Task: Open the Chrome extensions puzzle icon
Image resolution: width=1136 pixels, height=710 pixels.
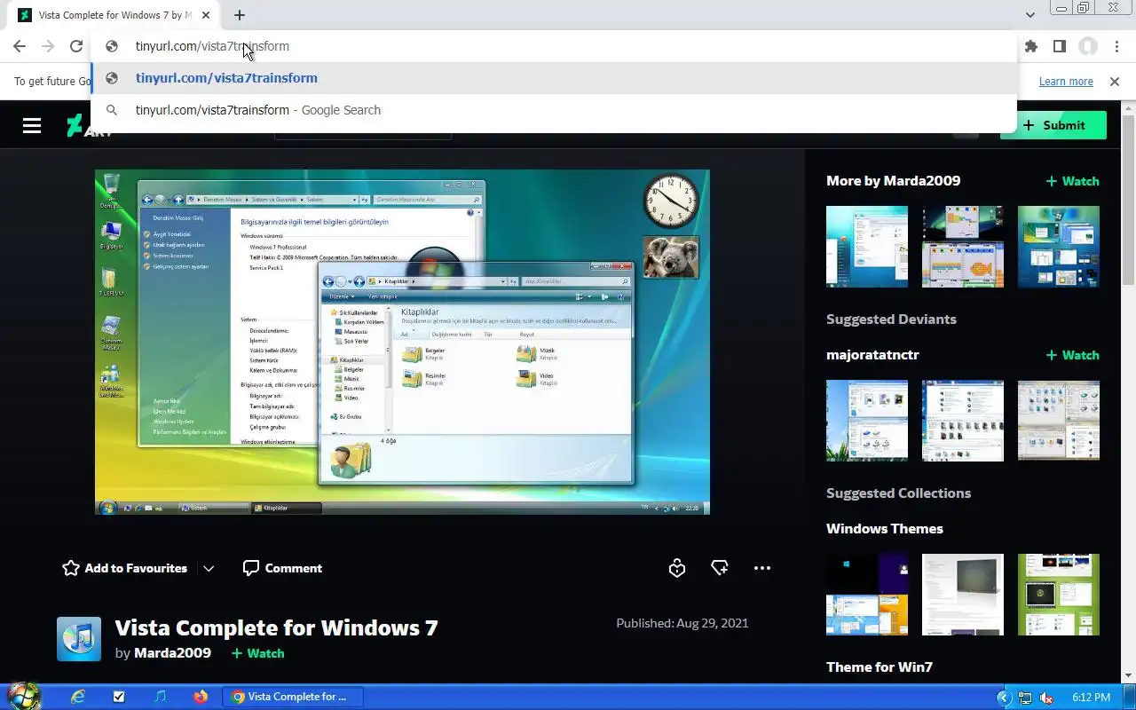Action: [1031, 46]
